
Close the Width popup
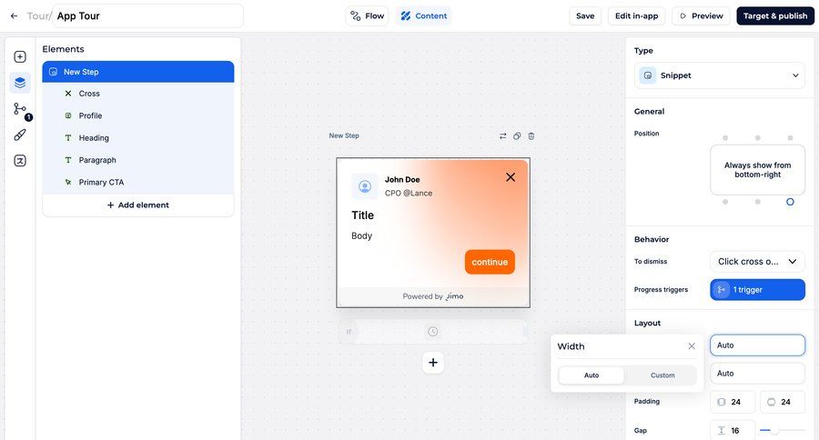(692, 346)
